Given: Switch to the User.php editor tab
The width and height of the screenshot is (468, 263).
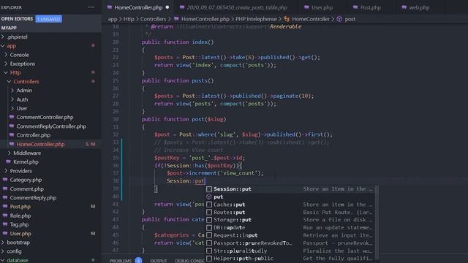Looking at the screenshot, I should 322,7.
